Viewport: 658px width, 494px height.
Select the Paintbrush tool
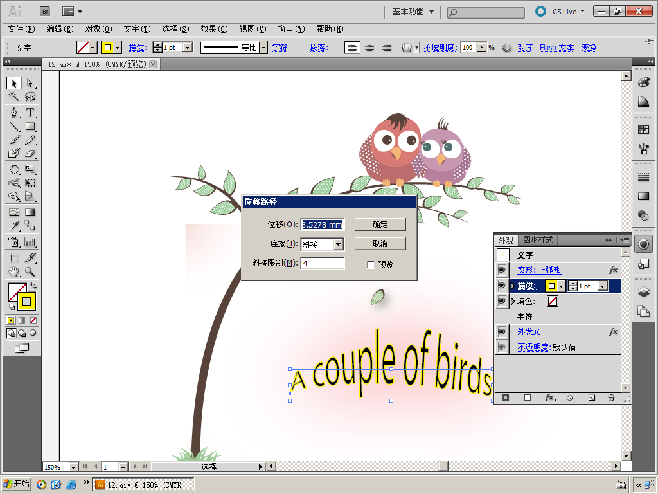point(14,140)
